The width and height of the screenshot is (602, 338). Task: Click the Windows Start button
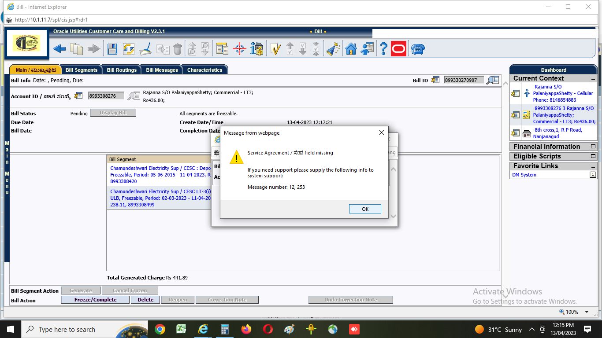(10, 329)
